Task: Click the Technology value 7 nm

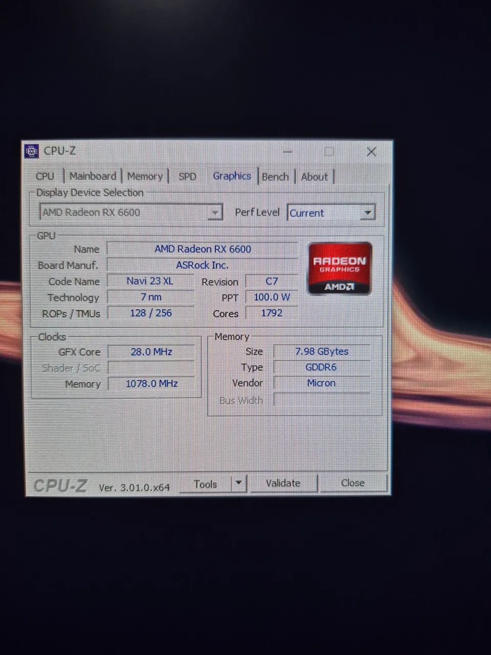Action: coord(150,297)
